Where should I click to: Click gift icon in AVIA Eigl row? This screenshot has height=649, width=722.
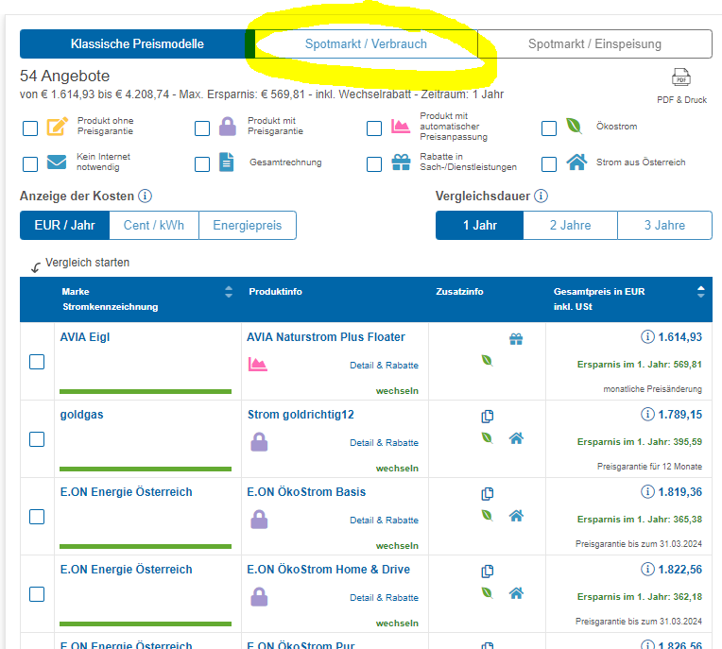516,339
